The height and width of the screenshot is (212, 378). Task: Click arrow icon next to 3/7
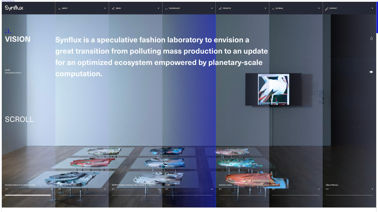(158, 189)
